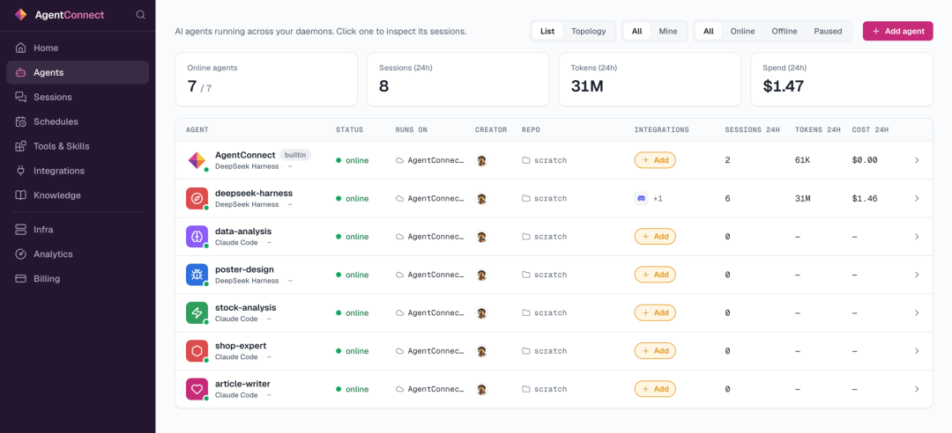
Task: Click the Infra server icon in sidebar
Action: 20,229
